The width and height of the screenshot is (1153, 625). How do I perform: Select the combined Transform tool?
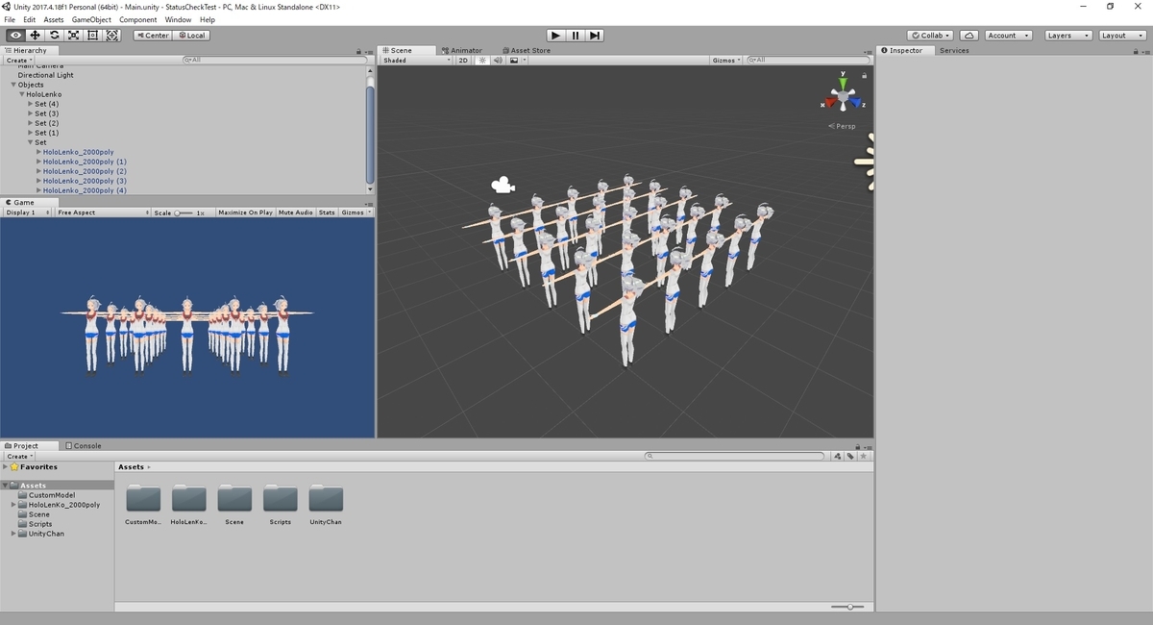(111, 36)
